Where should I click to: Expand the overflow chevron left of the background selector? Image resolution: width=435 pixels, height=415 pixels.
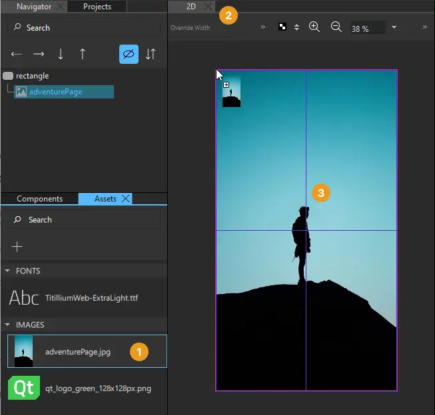pos(262,27)
